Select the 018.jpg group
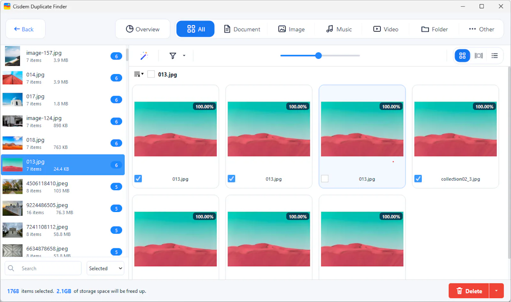Image resolution: width=511 pixels, height=302 pixels. 63,143
